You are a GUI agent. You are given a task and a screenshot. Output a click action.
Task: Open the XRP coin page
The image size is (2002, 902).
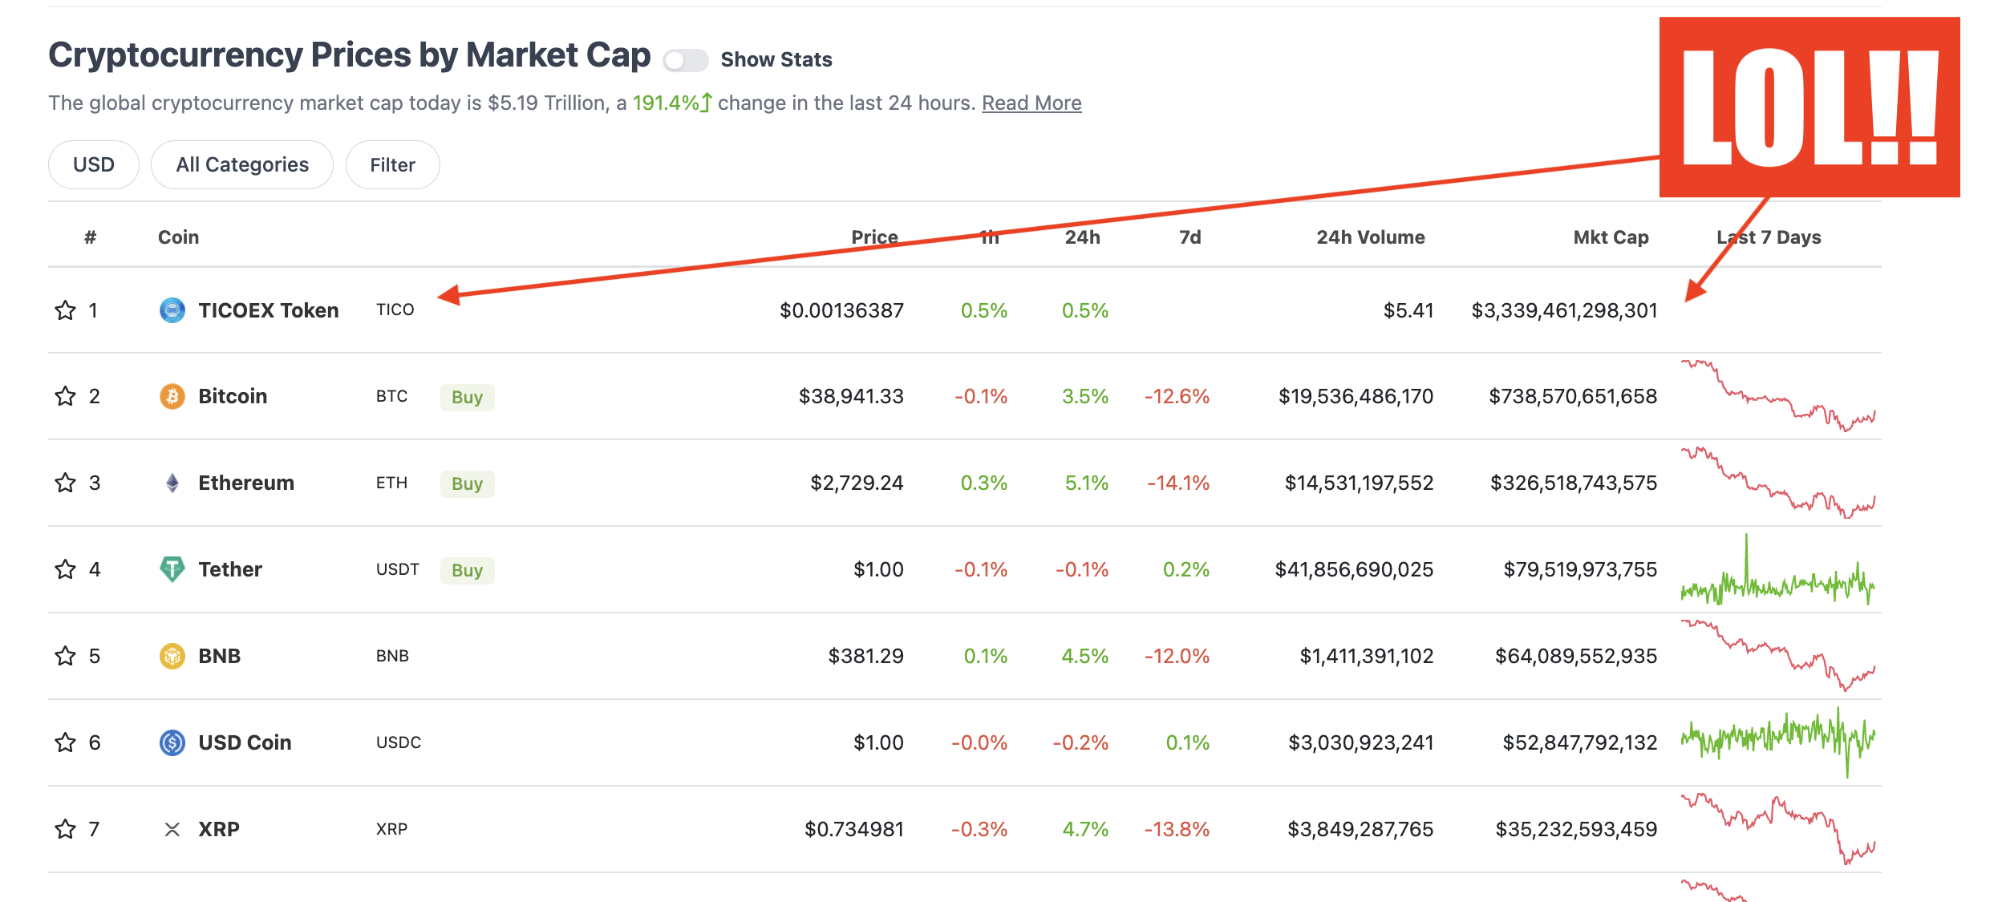click(x=218, y=829)
